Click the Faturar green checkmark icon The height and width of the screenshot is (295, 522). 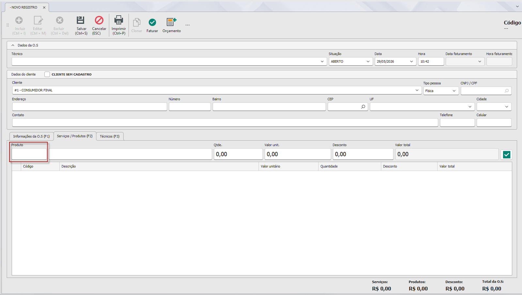[152, 22]
